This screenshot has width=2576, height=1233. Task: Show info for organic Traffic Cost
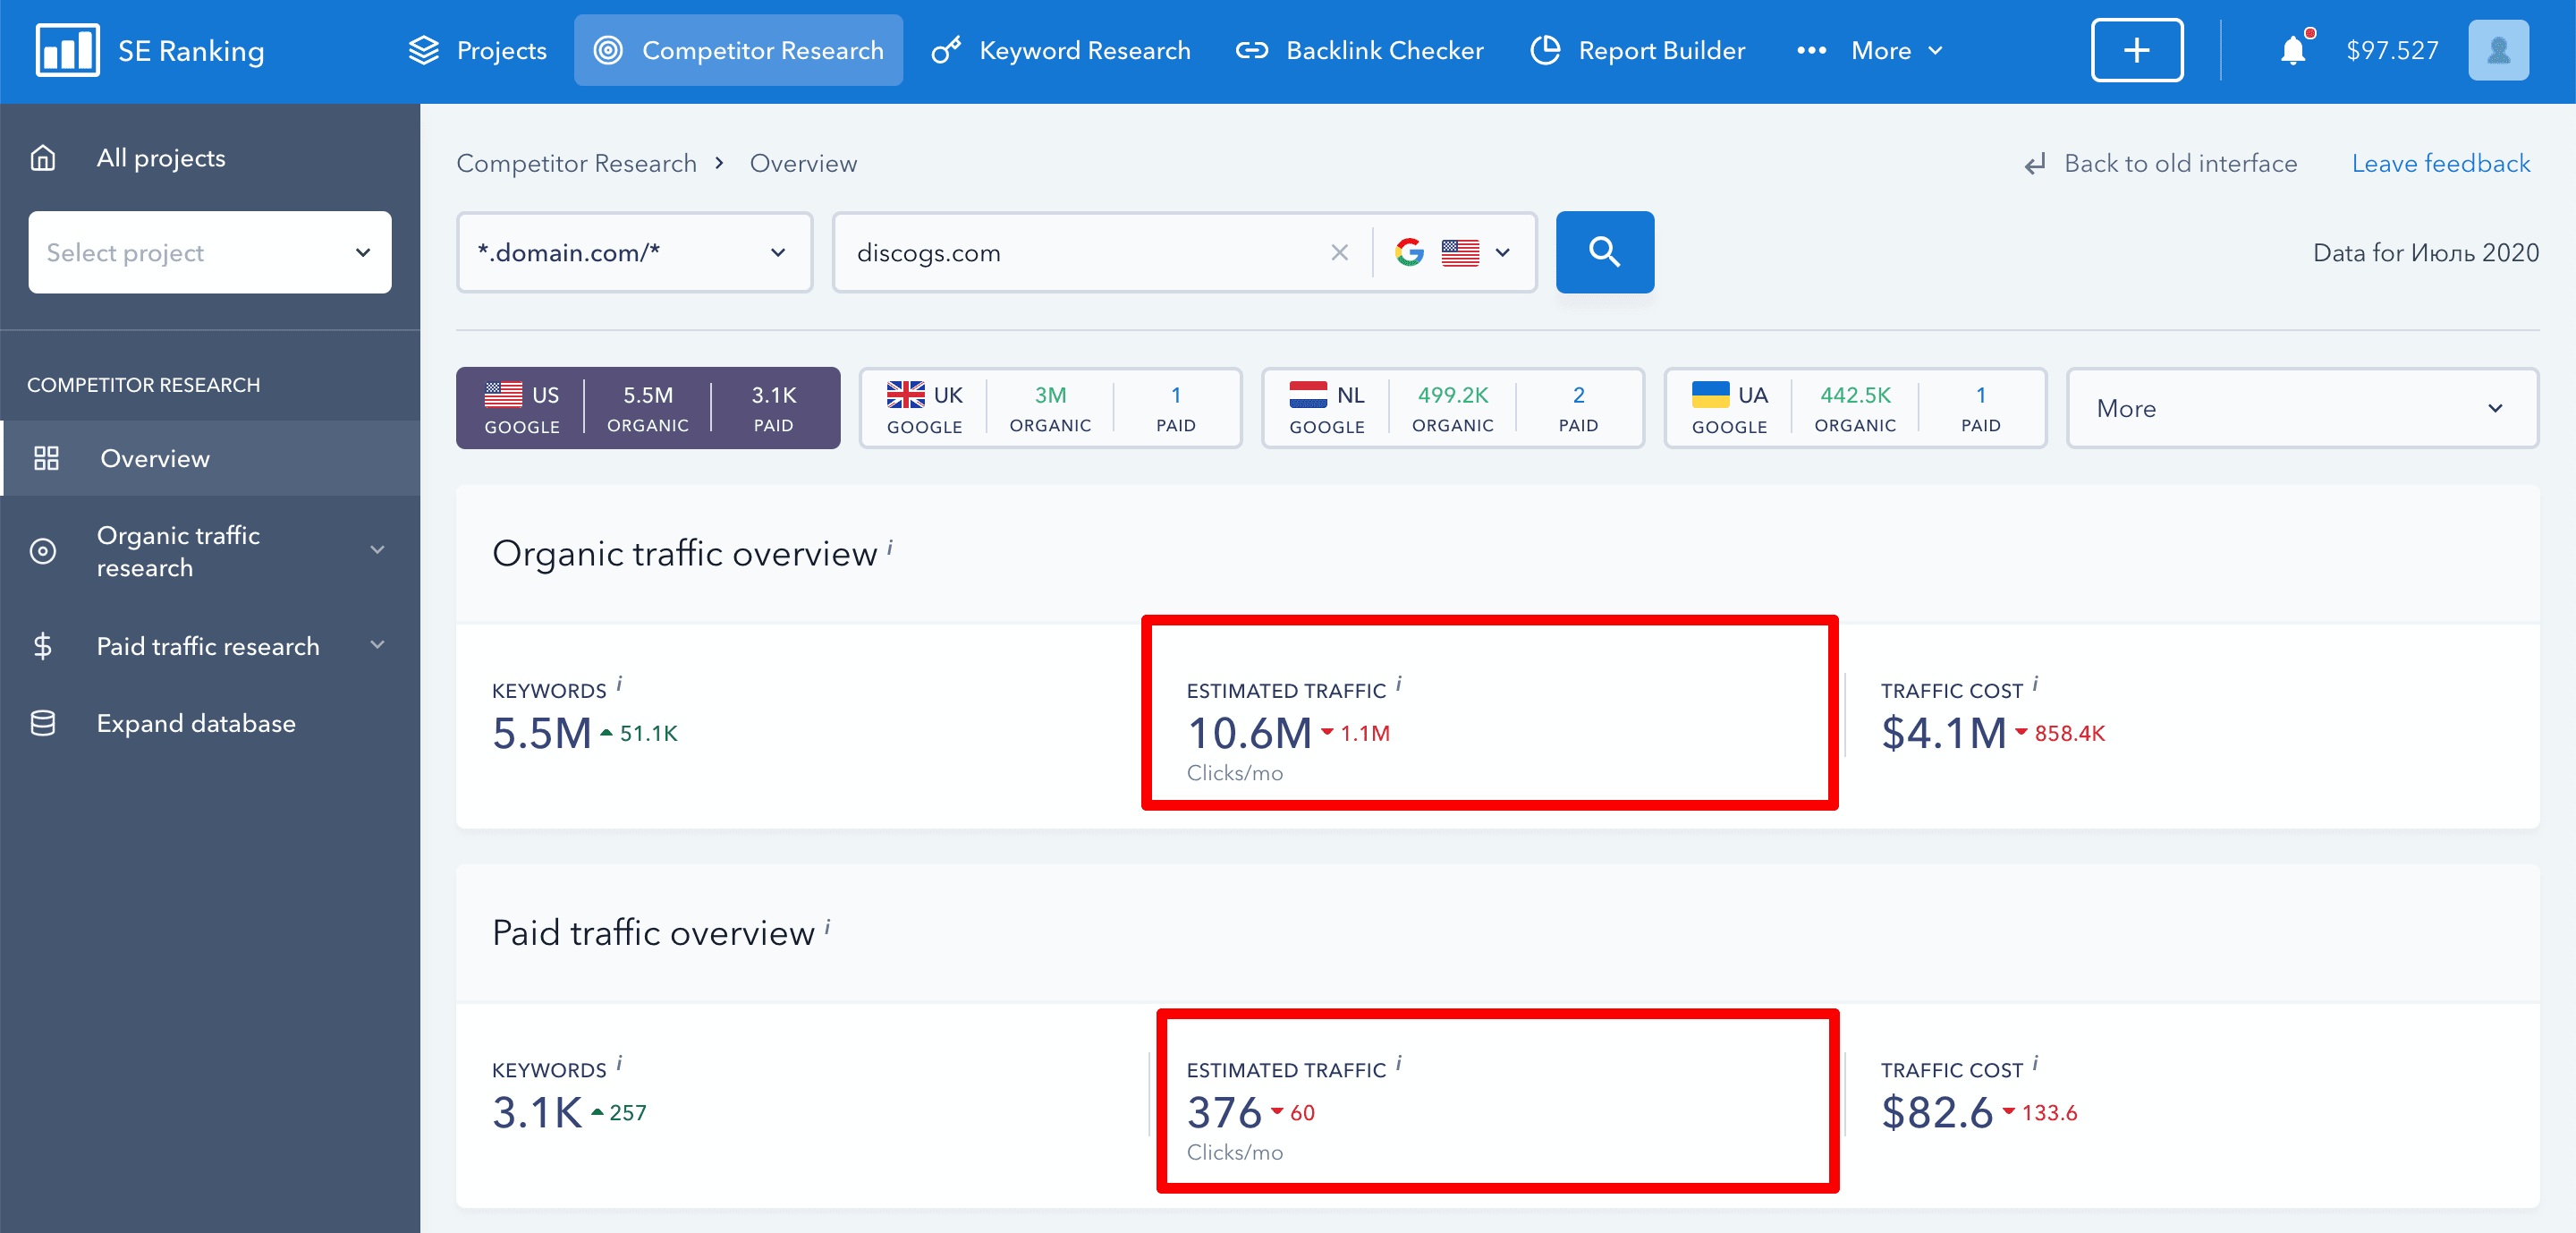2035,684
